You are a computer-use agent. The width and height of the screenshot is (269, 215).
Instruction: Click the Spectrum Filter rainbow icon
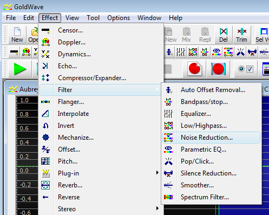click(x=168, y=197)
